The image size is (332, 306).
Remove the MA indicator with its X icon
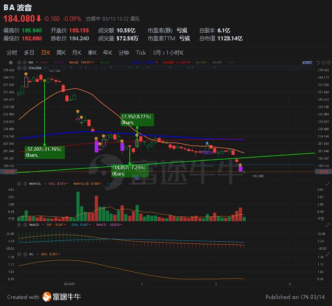(24, 63)
